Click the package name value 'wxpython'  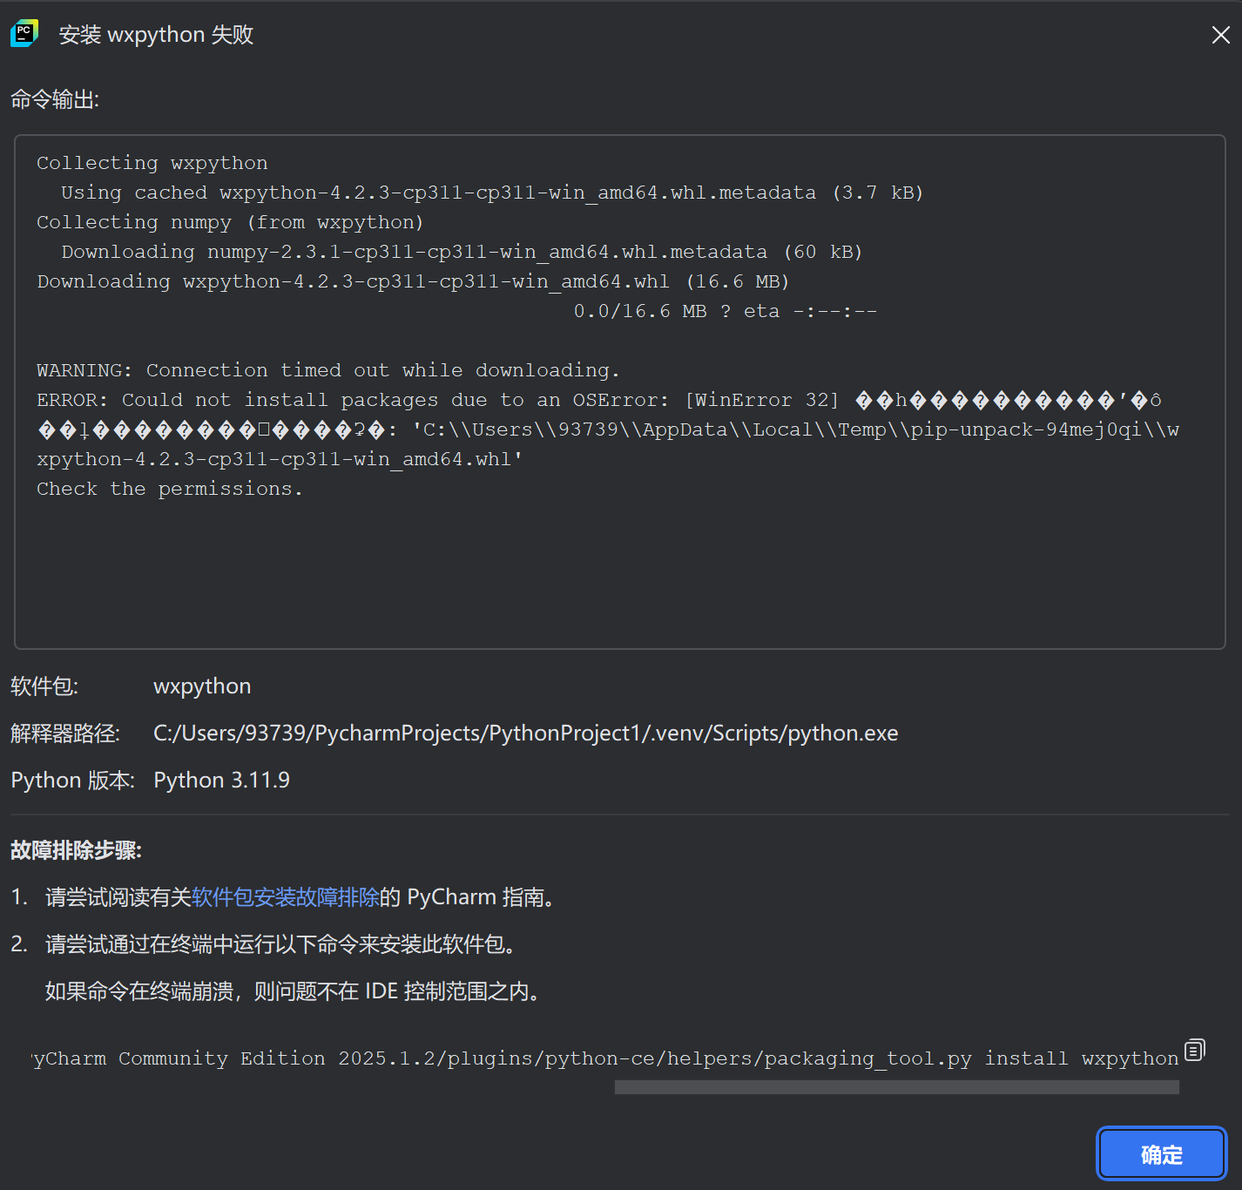point(202,686)
